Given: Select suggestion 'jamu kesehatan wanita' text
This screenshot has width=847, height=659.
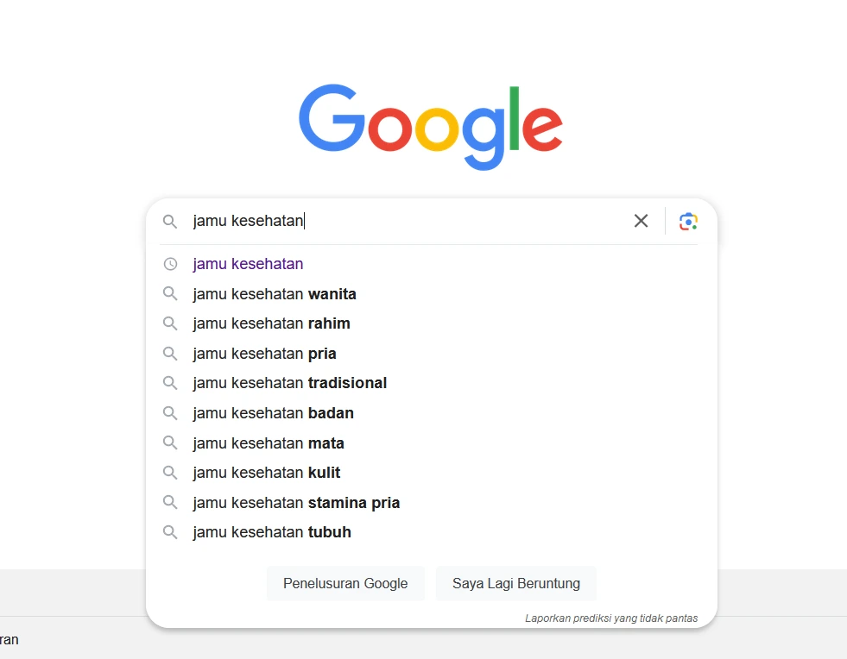Looking at the screenshot, I should pyautogui.click(x=275, y=294).
